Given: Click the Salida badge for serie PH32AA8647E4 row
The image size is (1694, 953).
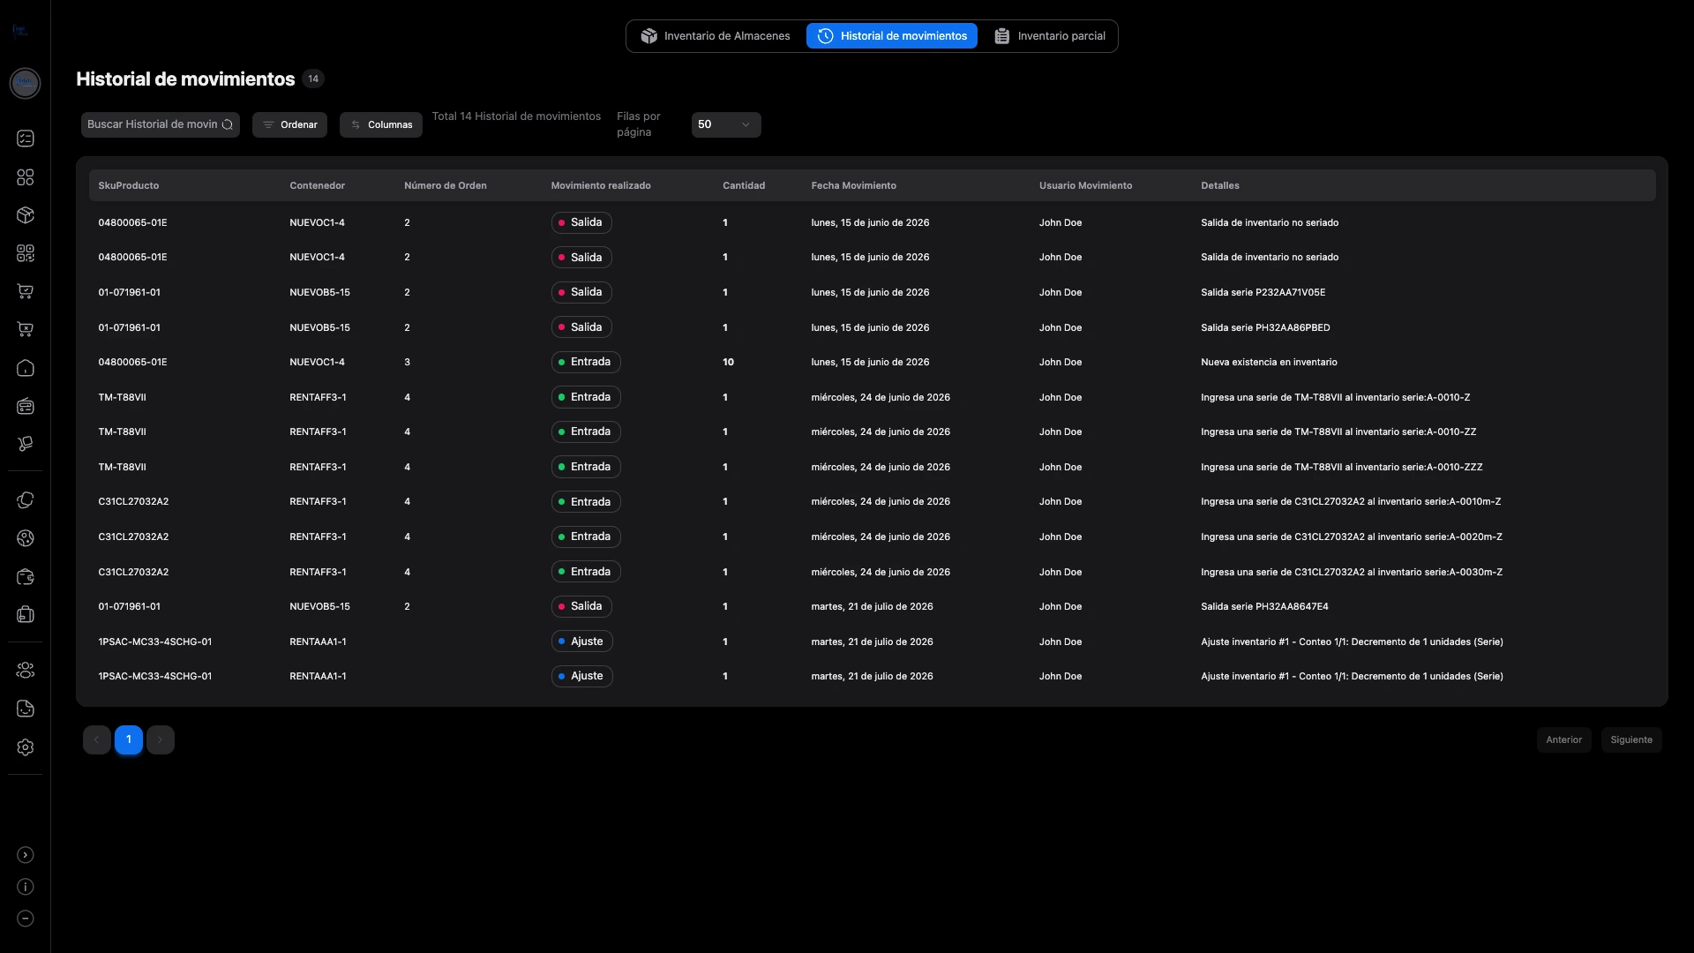Looking at the screenshot, I should coord(581,606).
